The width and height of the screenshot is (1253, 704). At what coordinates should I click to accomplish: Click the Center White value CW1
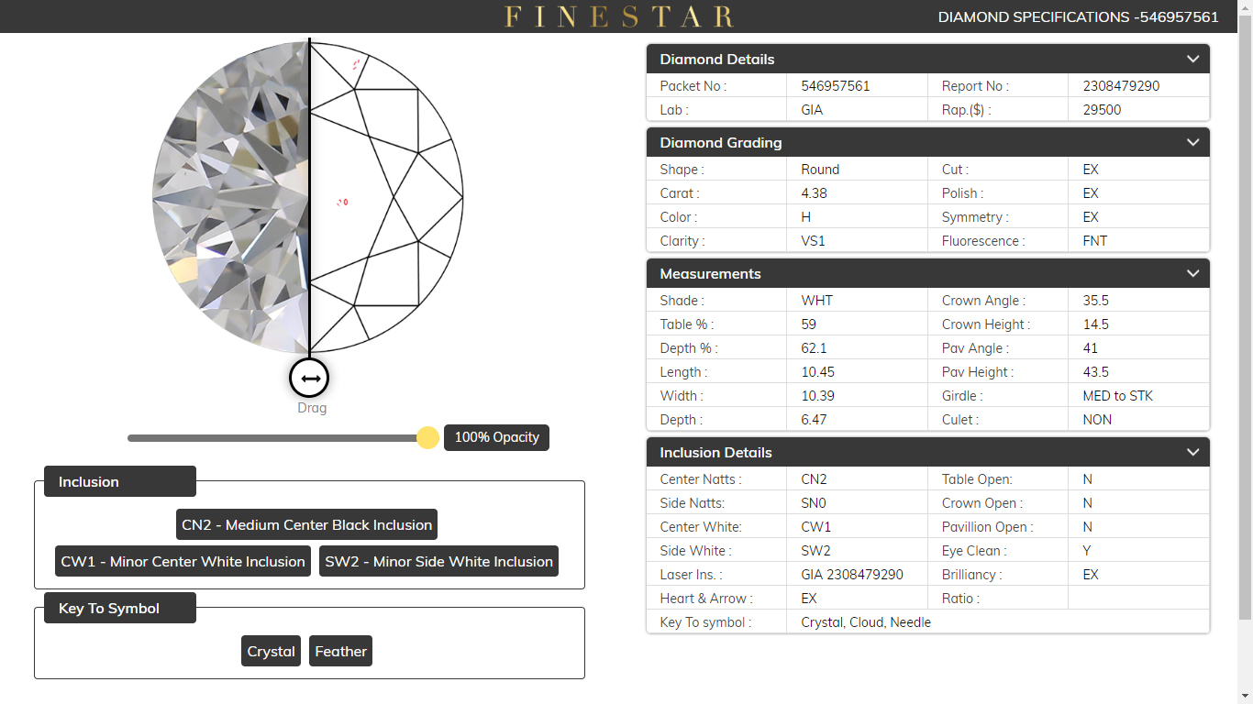click(x=816, y=526)
